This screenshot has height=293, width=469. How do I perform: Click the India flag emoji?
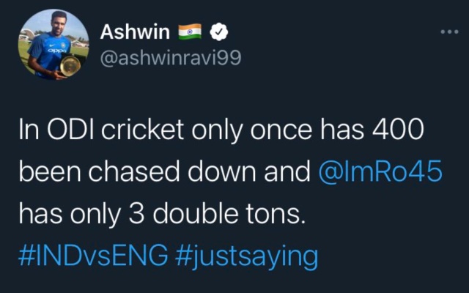point(188,32)
